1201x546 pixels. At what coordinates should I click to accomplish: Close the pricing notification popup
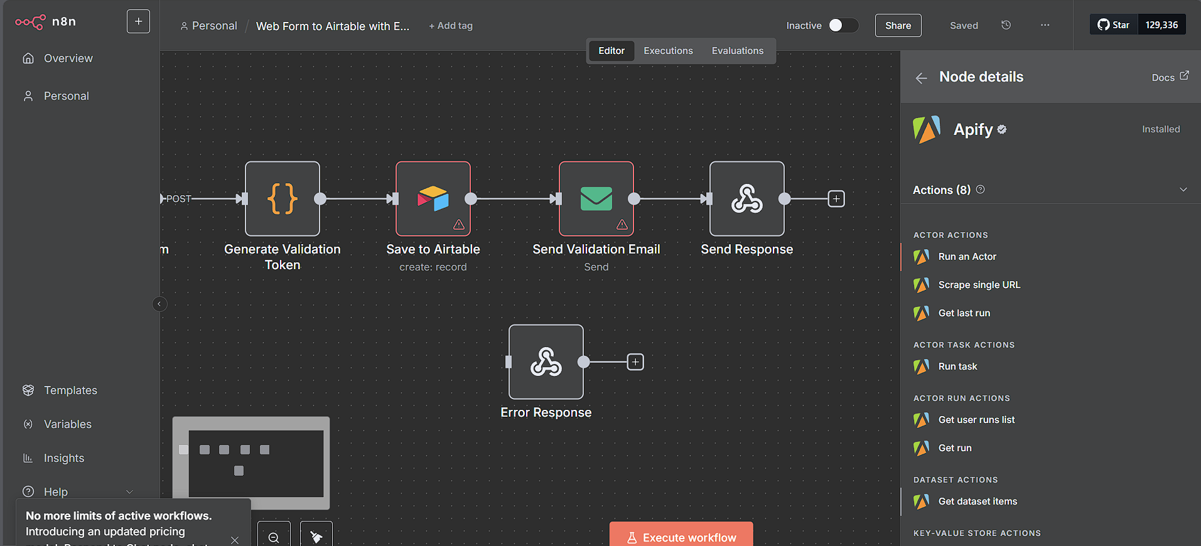point(235,540)
